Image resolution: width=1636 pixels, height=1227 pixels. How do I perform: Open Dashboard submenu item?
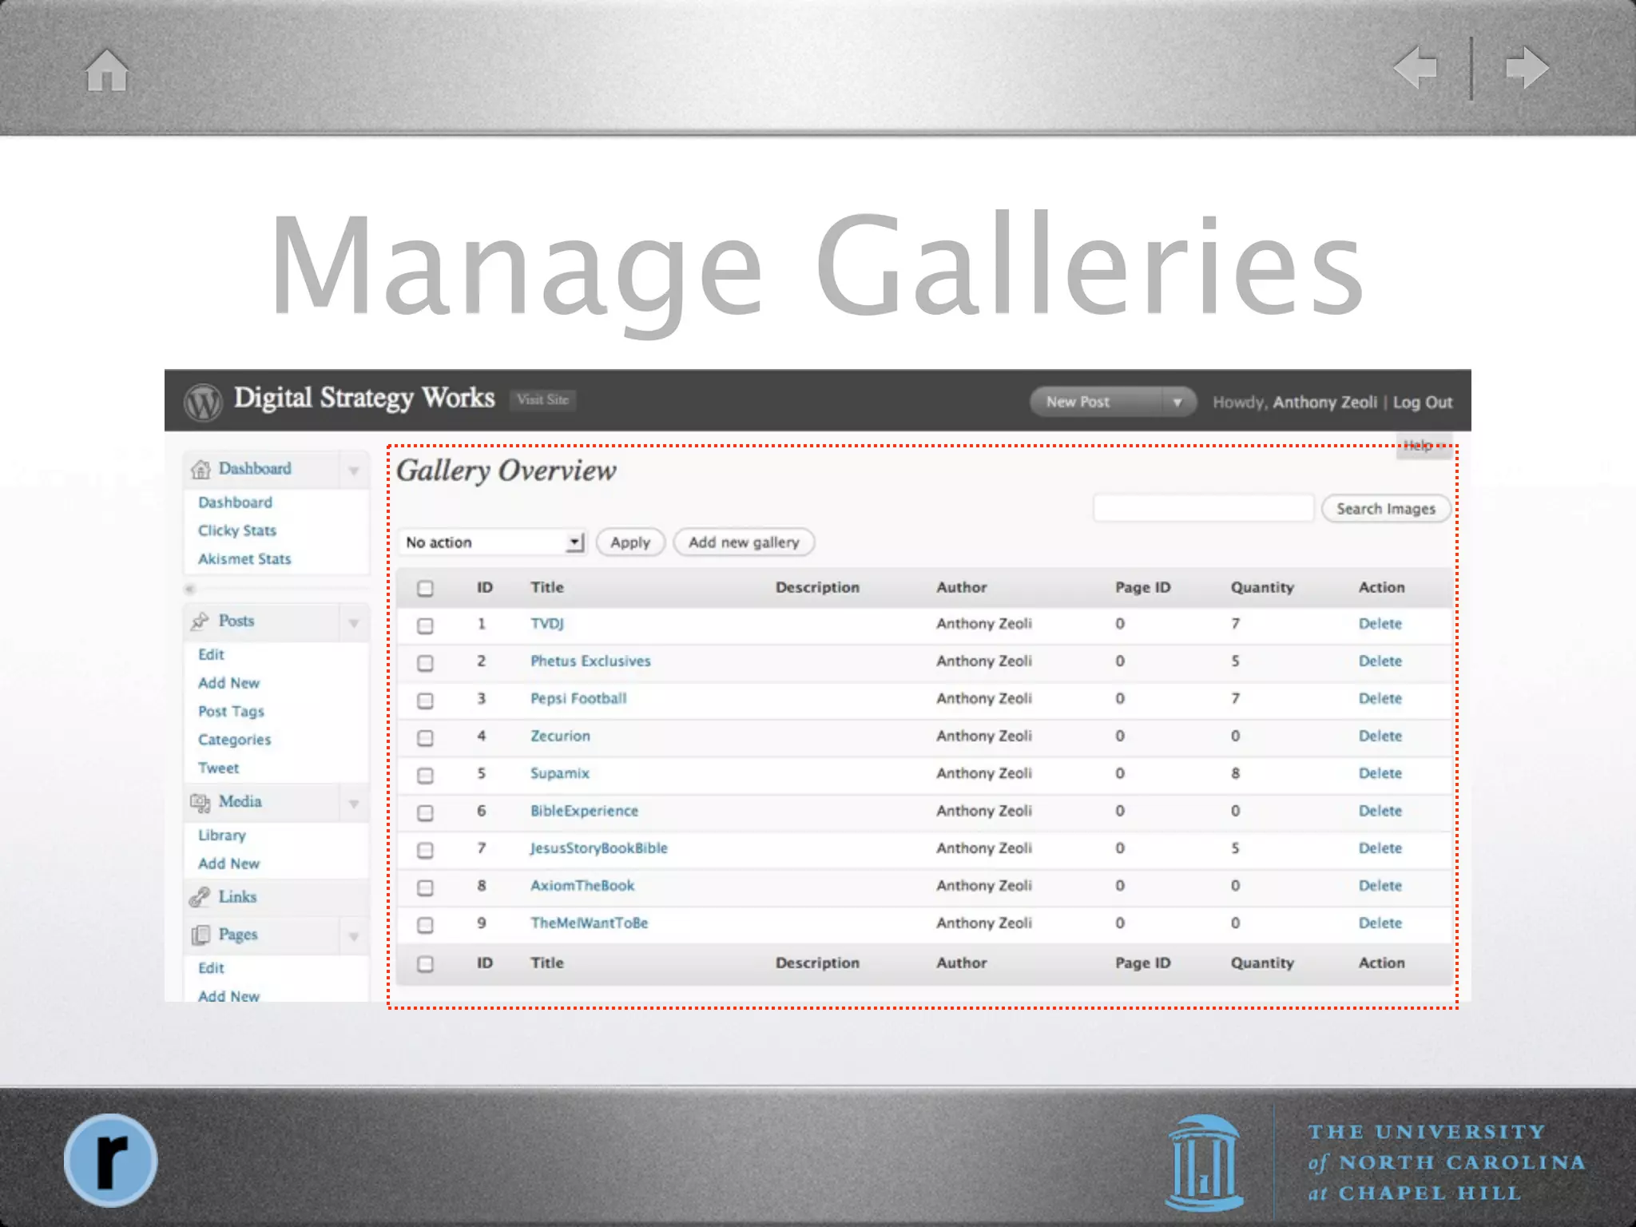235,502
